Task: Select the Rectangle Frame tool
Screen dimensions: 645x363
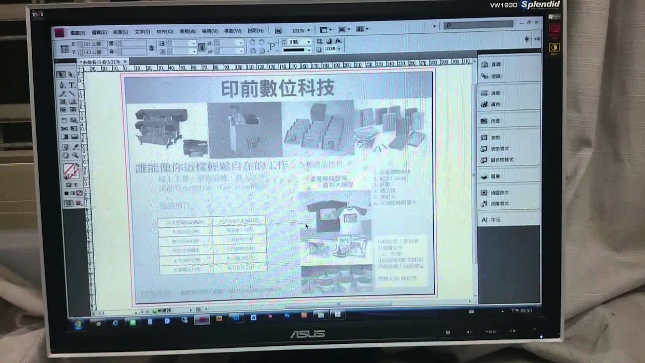Action: pyautogui.click(x=63, y=102)
